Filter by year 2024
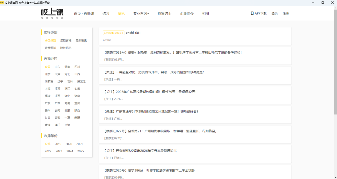The height and width of the screenshot is (179, 337). coord(70,152)
